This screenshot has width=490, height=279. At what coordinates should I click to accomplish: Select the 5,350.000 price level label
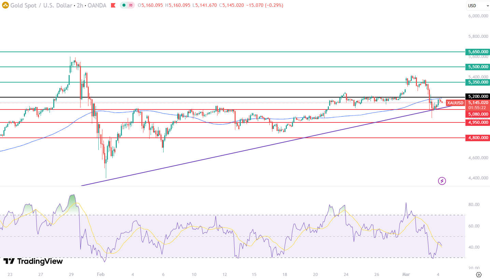(x=477, y=82)
